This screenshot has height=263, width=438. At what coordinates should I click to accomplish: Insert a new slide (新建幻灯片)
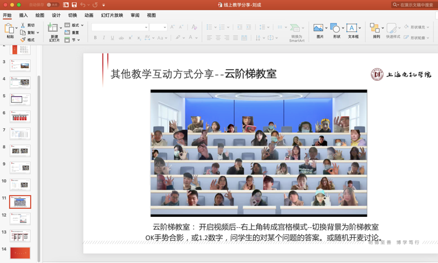click(53, 29)
